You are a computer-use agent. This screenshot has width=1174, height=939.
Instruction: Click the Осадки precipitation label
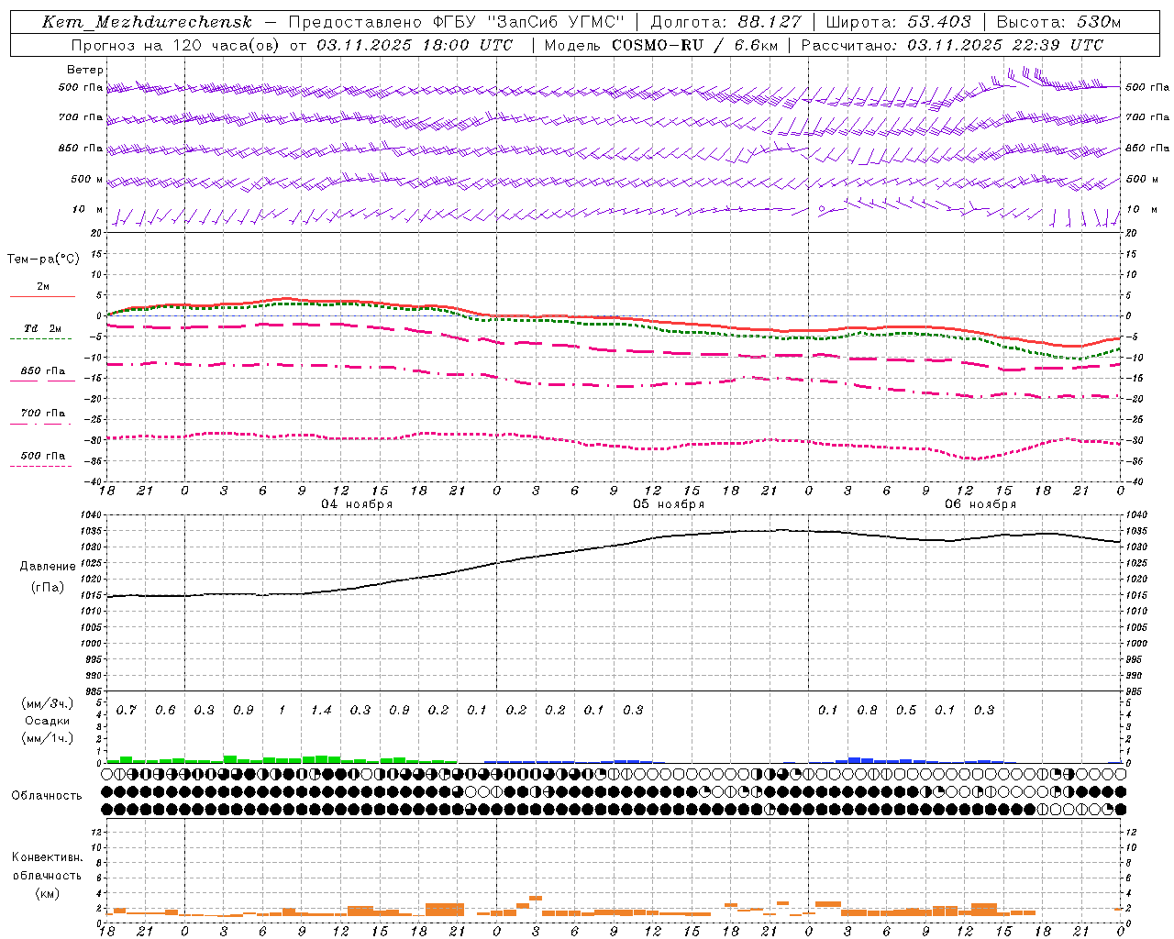click(47, 721)
